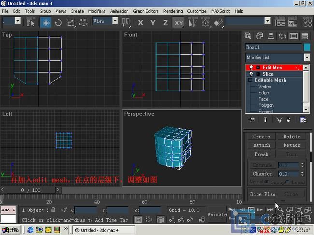Open the Named Selection Sets dropdown
Viewport: 314px width, 235px height.
click(267, 21)
